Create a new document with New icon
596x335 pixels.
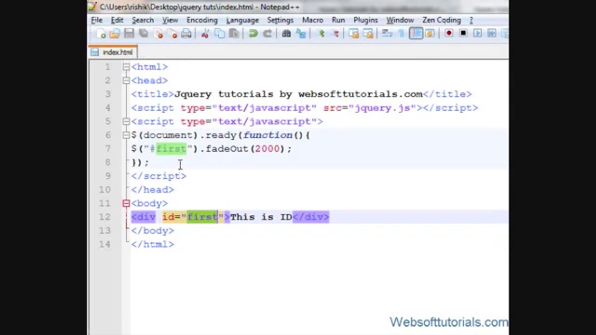click(101, 33)
